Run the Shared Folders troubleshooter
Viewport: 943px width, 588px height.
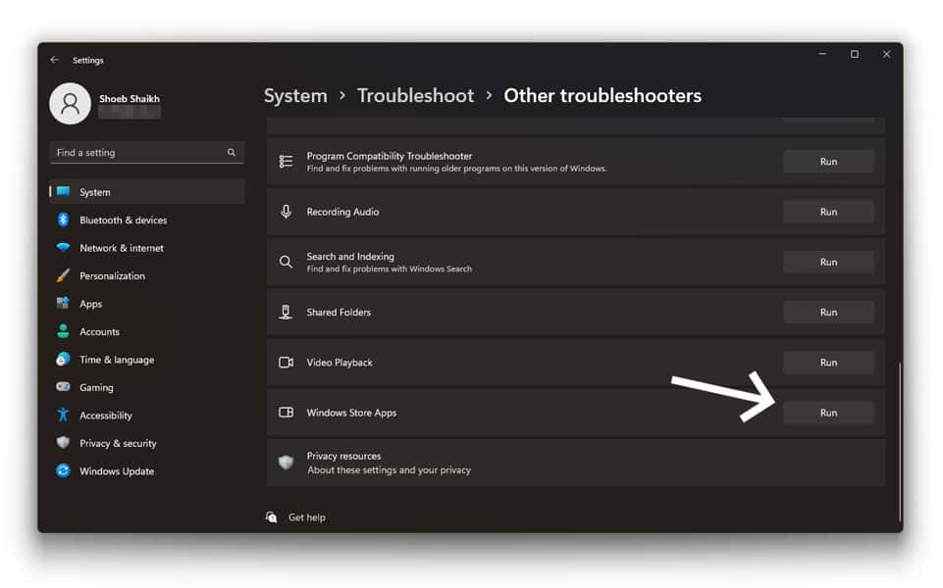828,313
